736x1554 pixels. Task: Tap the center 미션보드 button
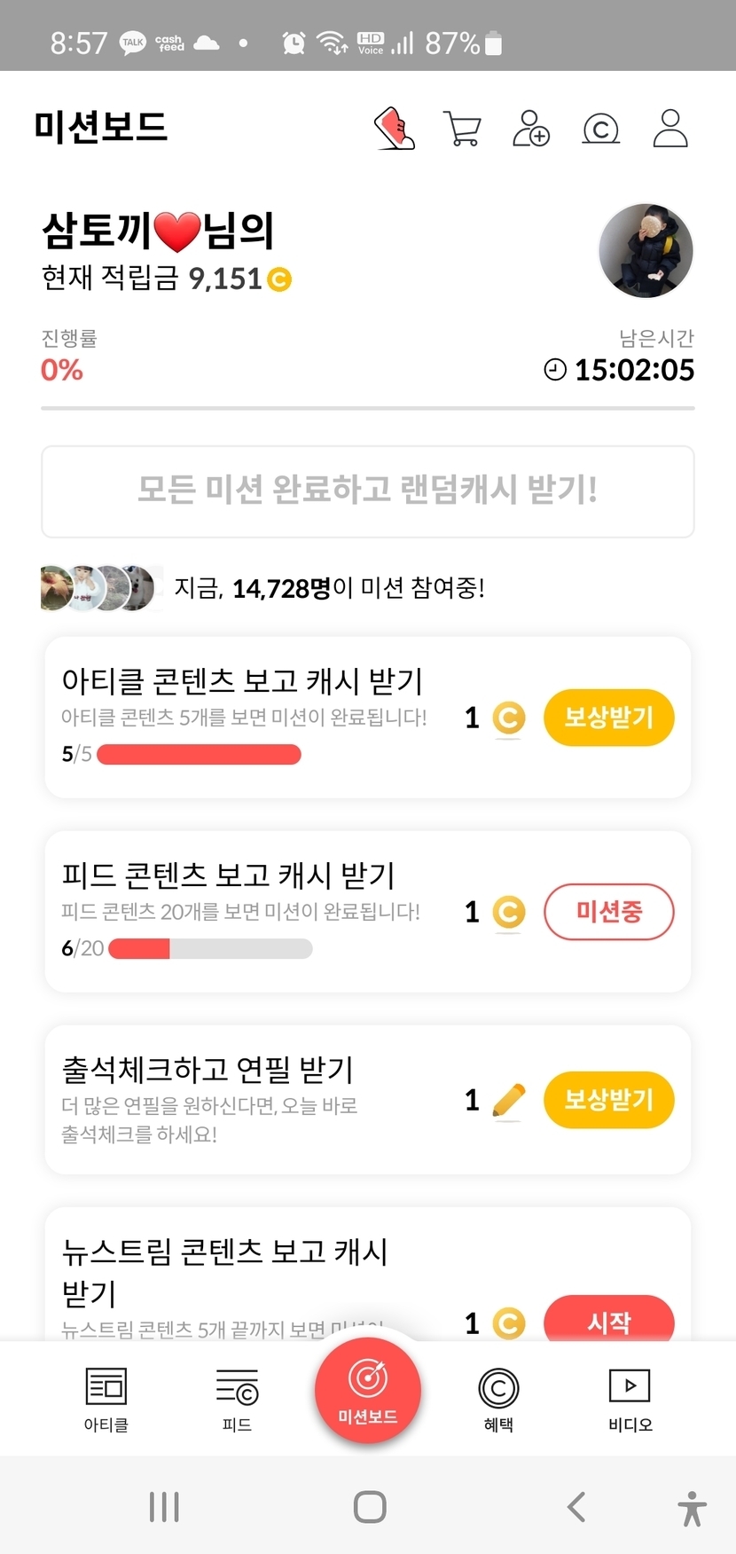tap(368, 1390)
